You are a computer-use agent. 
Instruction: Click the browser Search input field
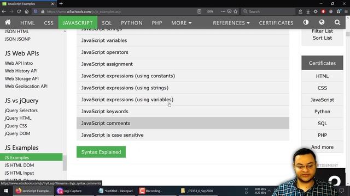(268, 11)
